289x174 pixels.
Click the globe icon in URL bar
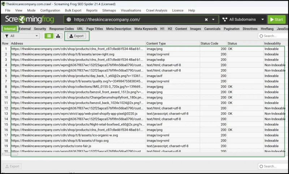69,19
